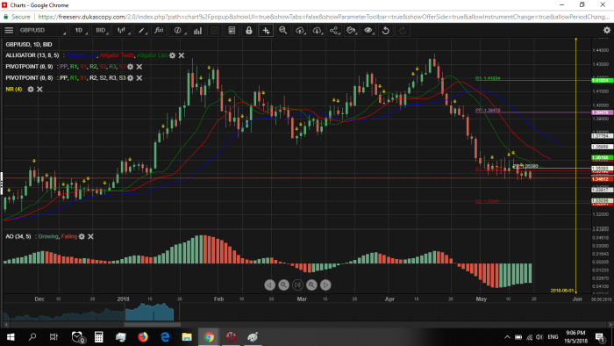Viewport: 614px width, 346px height.
Task: Open the BID offer side dropdown
Action: [x=102, y=30]
